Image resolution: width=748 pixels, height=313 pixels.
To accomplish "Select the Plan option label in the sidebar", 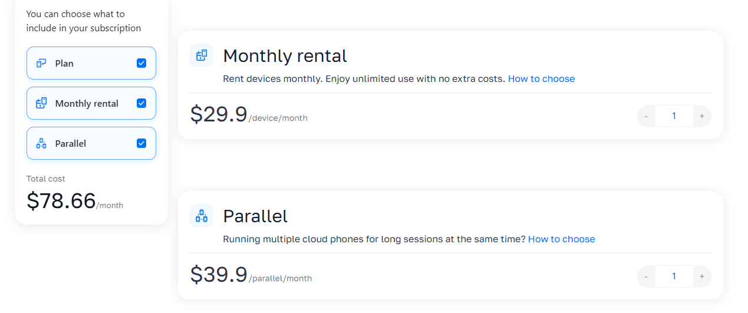I will coord(64,63).
